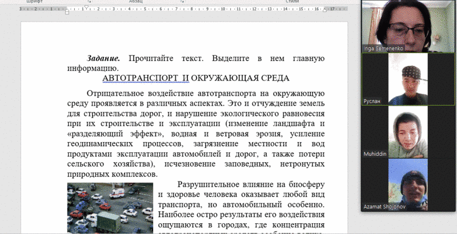Screen dimensions: 457x234
Task: Click the hanging indent marker on ruler
Action: tap(67, 10)
